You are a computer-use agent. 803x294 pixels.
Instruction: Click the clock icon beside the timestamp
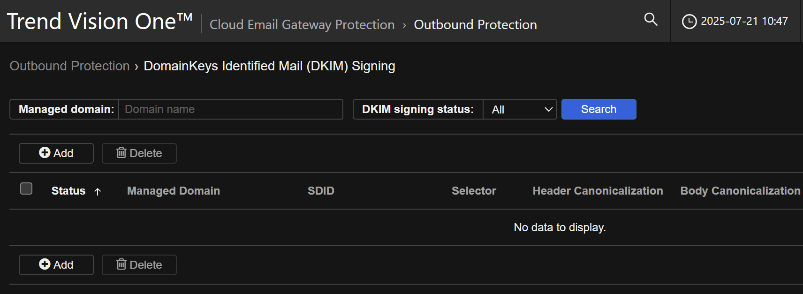(689, 22)
